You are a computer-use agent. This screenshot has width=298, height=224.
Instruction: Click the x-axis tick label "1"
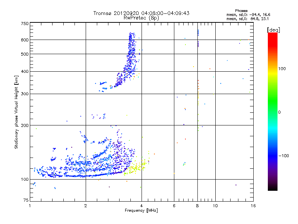30,206
